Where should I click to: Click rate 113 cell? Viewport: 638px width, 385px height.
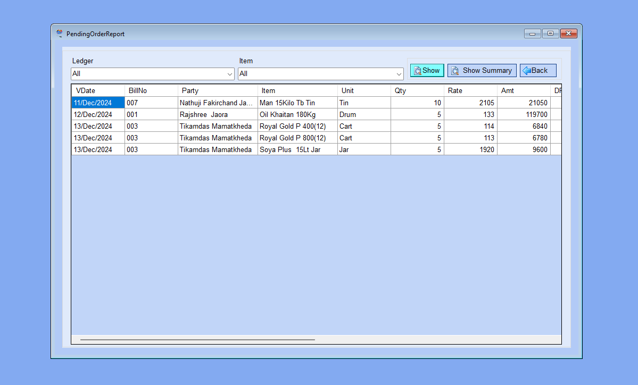(x=471, y=138)
